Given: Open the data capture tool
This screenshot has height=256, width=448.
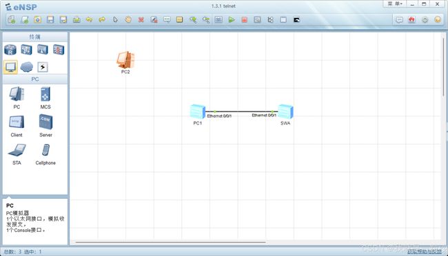Looking at the screenshot, I should 257,19.
